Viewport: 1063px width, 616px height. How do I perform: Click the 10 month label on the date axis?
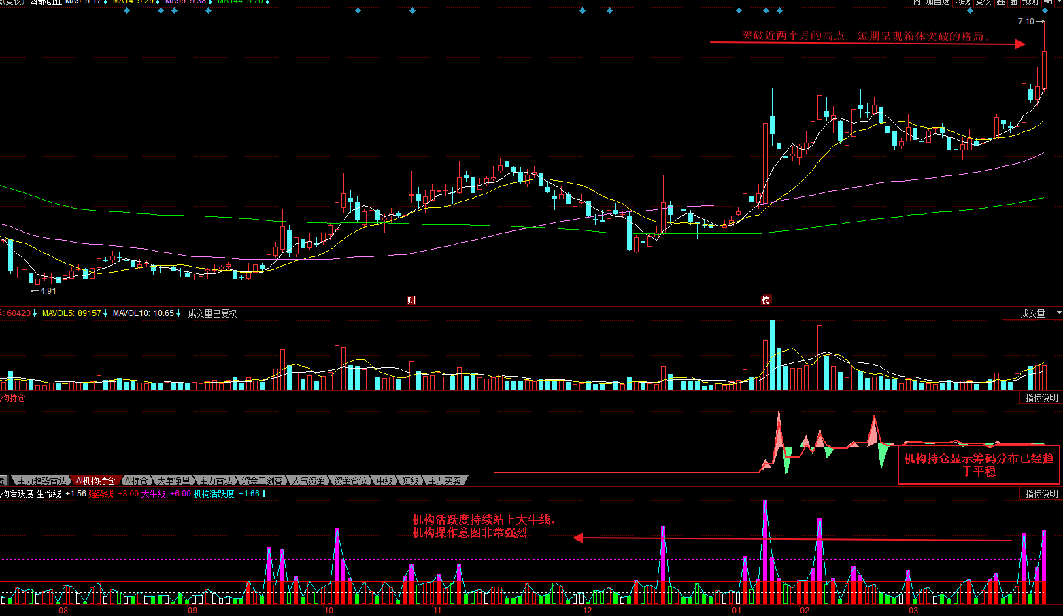[328, 611]
